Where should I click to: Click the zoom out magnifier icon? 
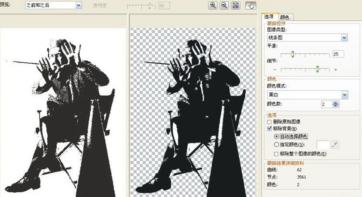224,5
